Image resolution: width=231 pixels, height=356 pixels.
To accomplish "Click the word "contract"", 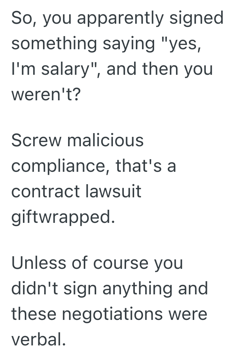I will pos(46,191).
